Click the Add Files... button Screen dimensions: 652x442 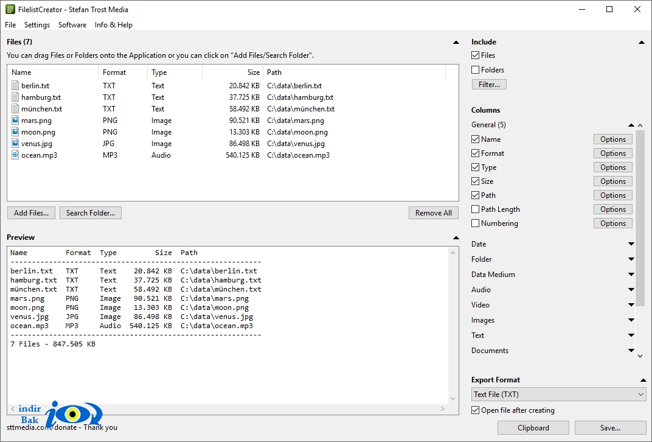pyautogui.click(x=31, y=212)
